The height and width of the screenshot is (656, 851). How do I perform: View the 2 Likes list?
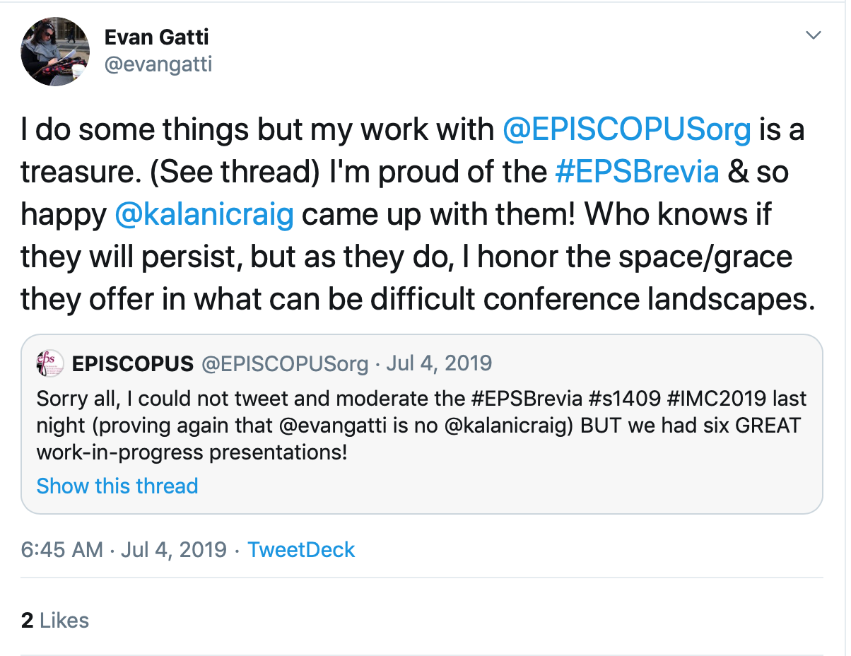coord(55,620)
